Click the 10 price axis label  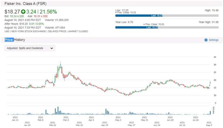point(215,95)
